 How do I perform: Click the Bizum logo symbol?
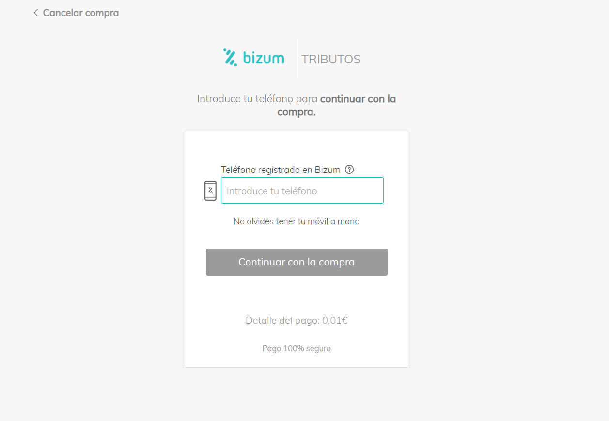pyautogui.click(x=230, y=57)
